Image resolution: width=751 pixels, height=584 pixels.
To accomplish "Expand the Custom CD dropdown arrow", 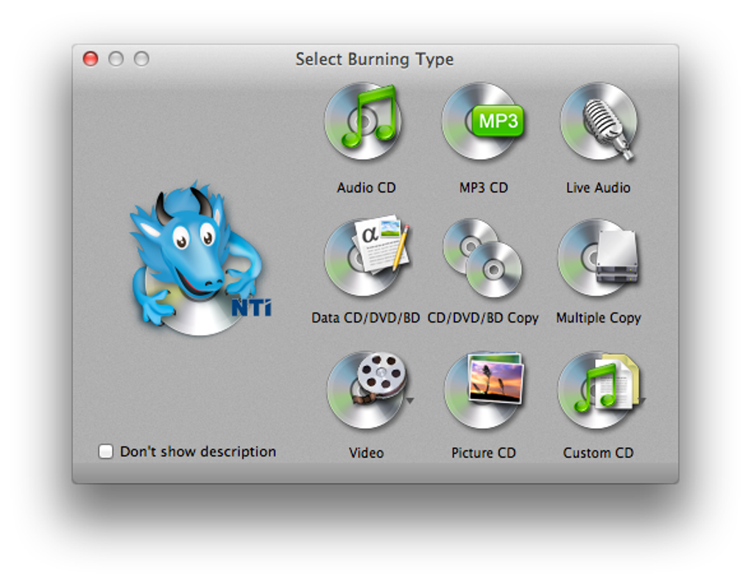I will (x=642, y=400).
